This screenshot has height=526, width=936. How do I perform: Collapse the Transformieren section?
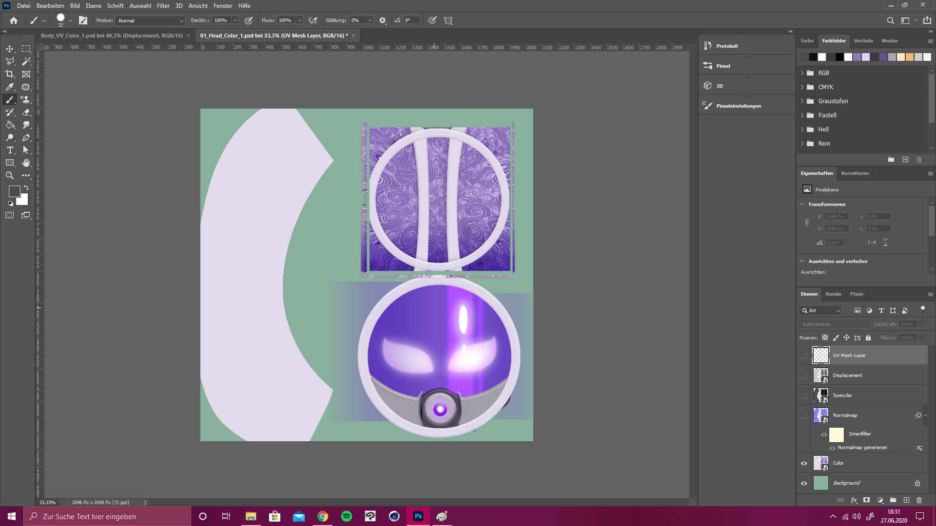point(802,204)
